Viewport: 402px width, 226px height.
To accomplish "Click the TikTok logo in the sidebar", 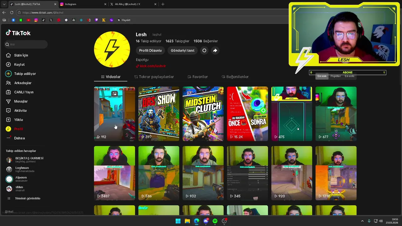I will pyautogui.click(x=18, y=33).
